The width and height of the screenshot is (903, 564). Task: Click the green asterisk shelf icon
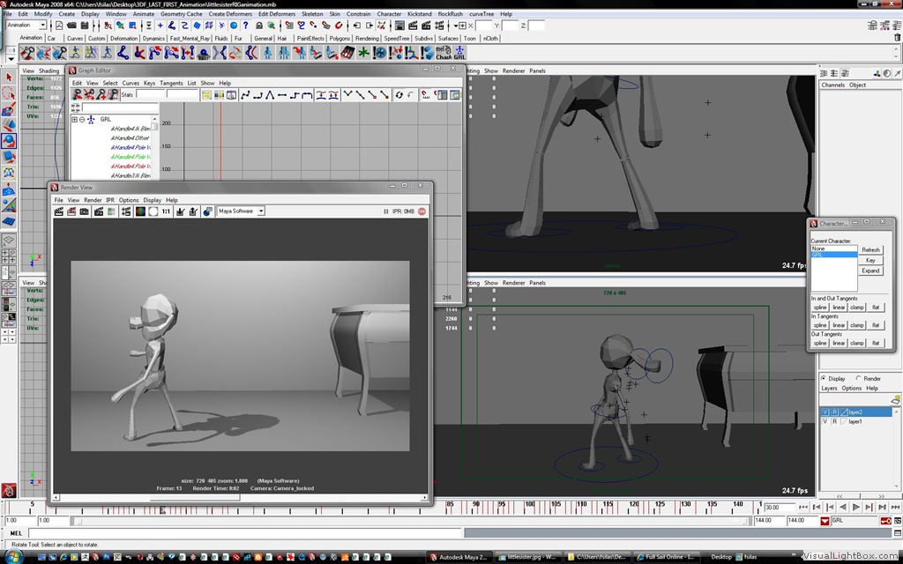point(363,53)
